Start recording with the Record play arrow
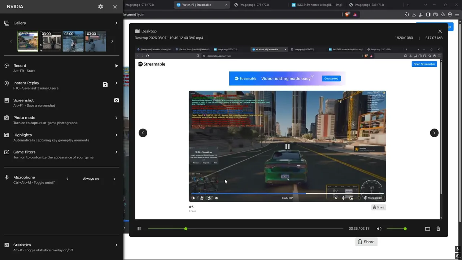 116,66
